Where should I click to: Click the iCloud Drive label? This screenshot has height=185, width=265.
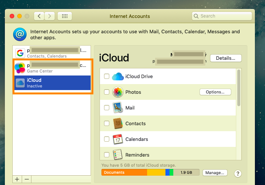(x=139, y=77)
